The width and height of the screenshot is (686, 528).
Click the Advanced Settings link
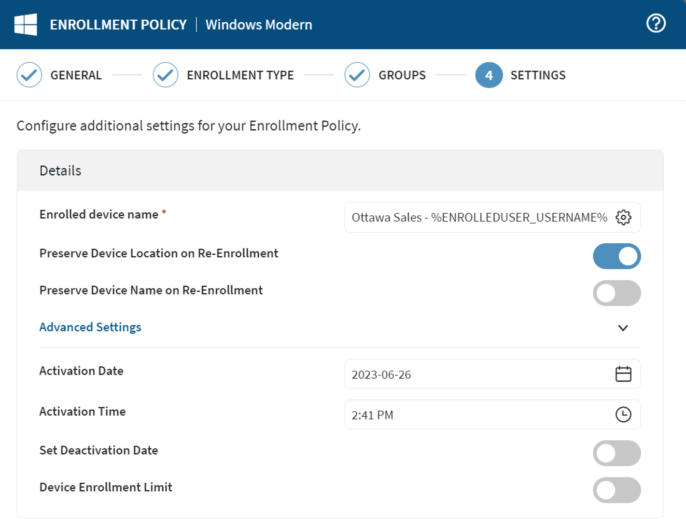(90, 327)
